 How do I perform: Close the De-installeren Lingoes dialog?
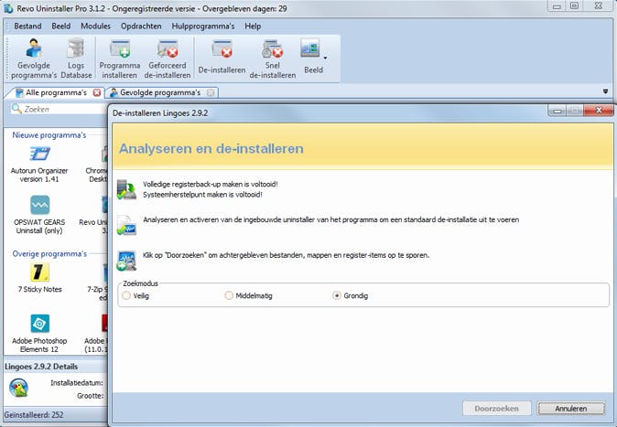598,111
